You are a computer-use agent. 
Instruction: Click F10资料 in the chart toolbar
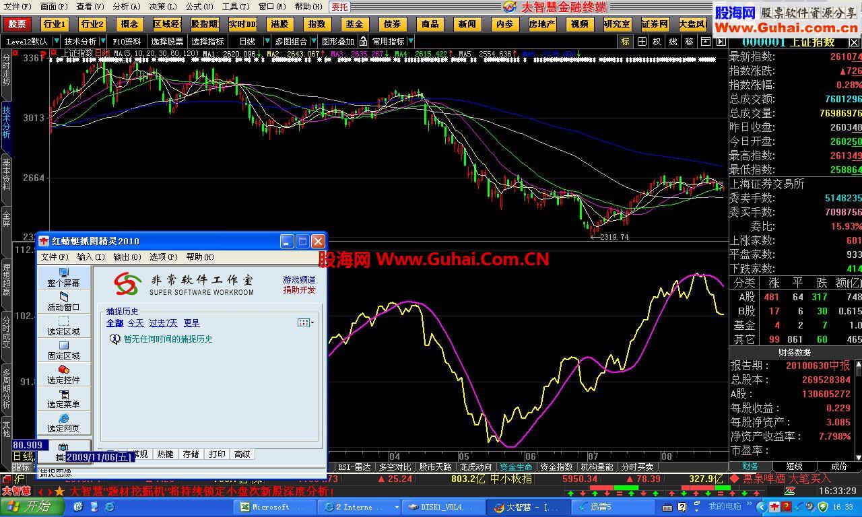click(127, 41)
